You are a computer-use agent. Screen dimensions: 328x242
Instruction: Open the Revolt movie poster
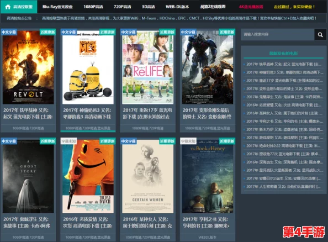[28, 67]
